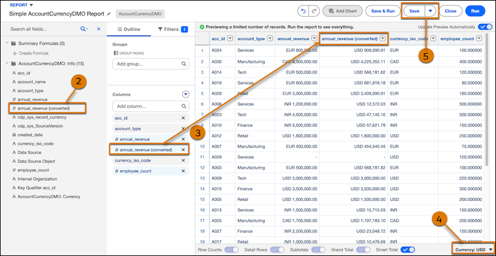Open Currency: USD selector
496x256 pixels.
(x=473, y=250)
